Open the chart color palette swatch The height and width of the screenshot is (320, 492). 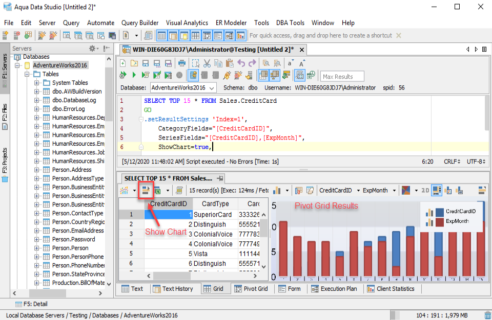pos(406,190)
